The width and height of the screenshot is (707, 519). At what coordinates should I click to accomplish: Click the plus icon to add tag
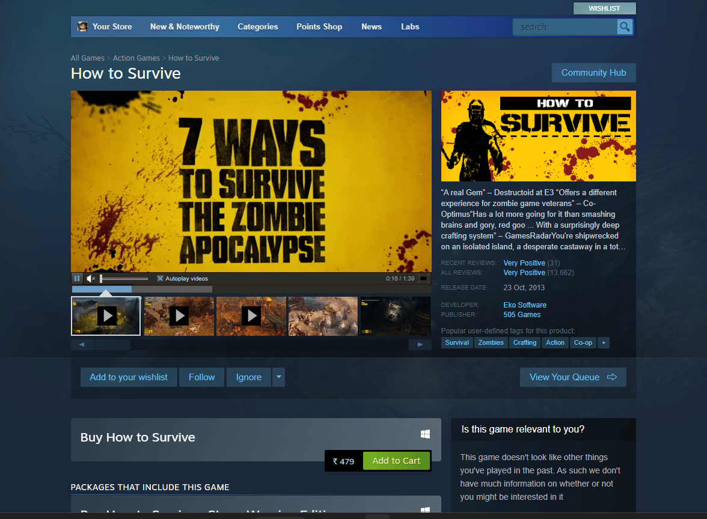[x=604, y=343]
